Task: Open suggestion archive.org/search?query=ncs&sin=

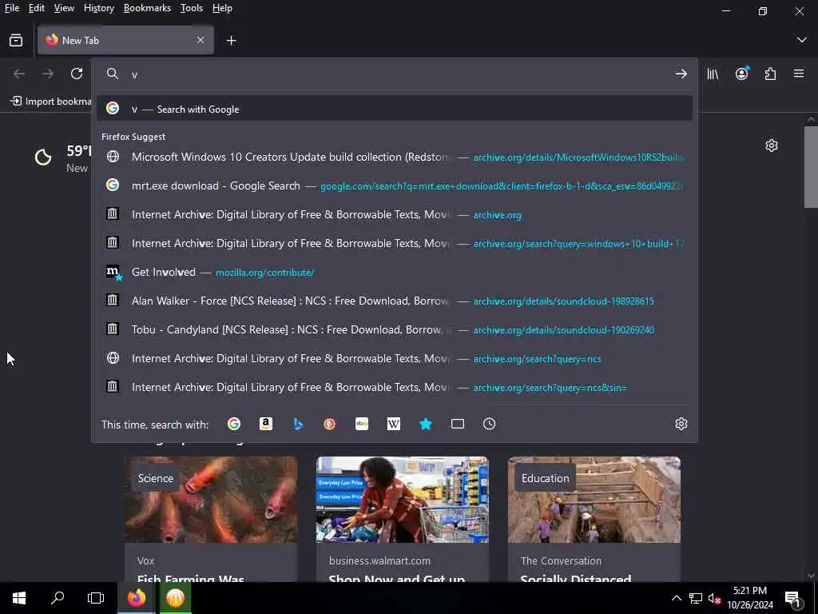Action: [x=395, y=387]
